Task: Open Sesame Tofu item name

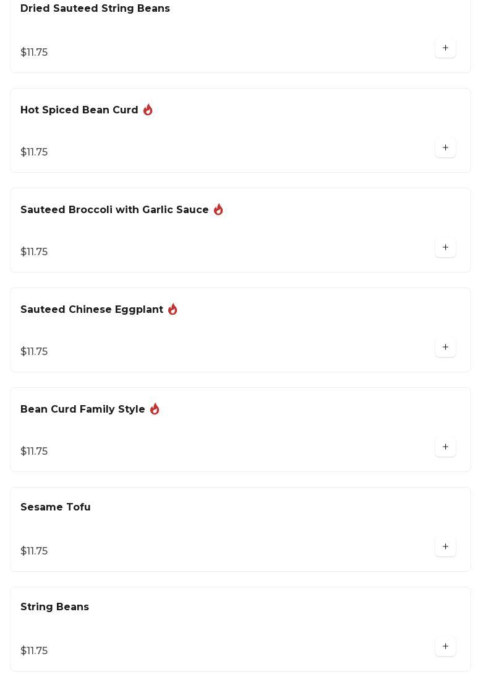Action: pyautogui.click(x=56, y=507)
